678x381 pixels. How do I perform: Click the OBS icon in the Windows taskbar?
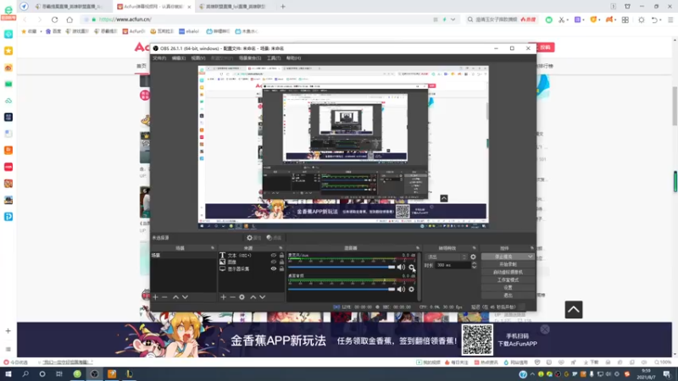[94, 374]
